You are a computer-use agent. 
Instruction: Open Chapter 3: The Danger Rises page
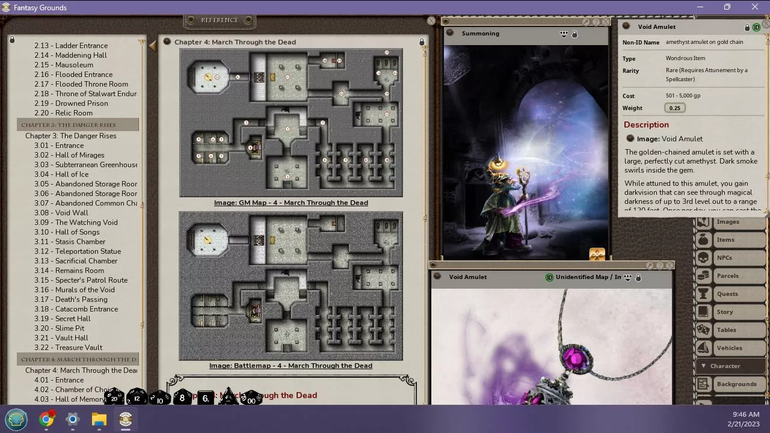[x=70, y=135]
